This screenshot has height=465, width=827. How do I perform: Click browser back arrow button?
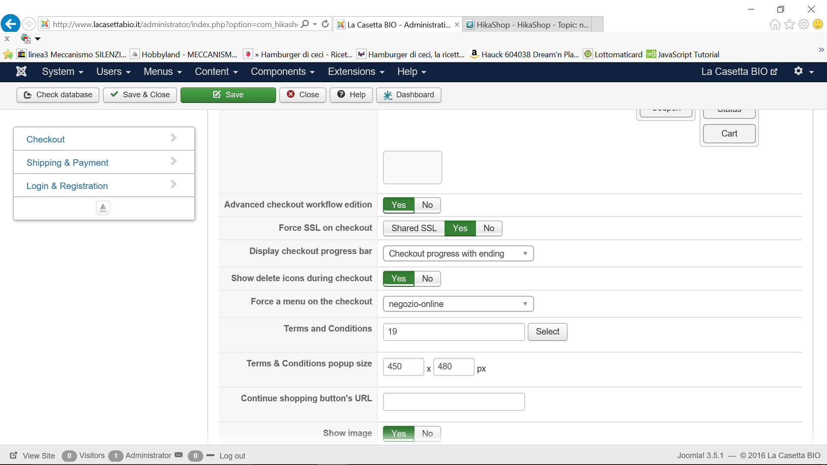(10, 24)
